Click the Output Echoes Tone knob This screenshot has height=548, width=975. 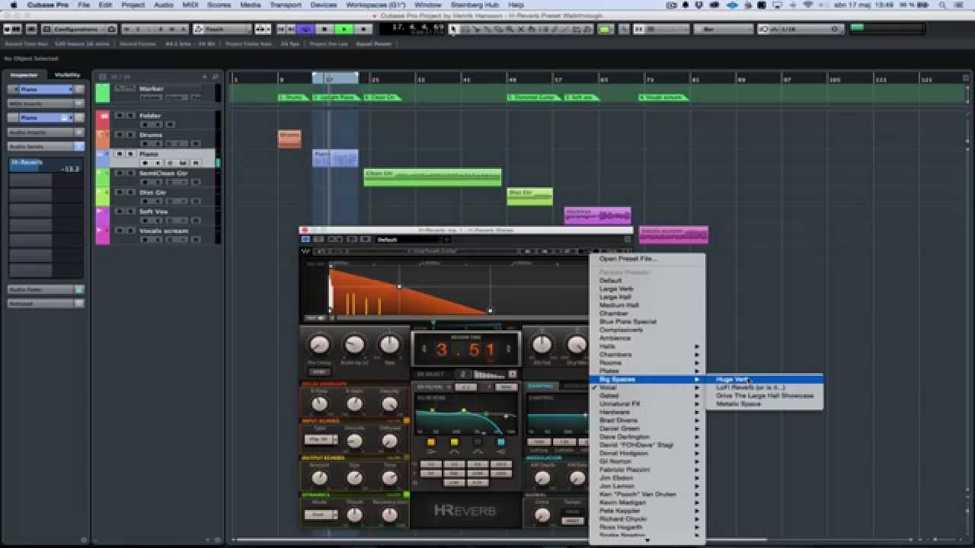coord(389,478)
